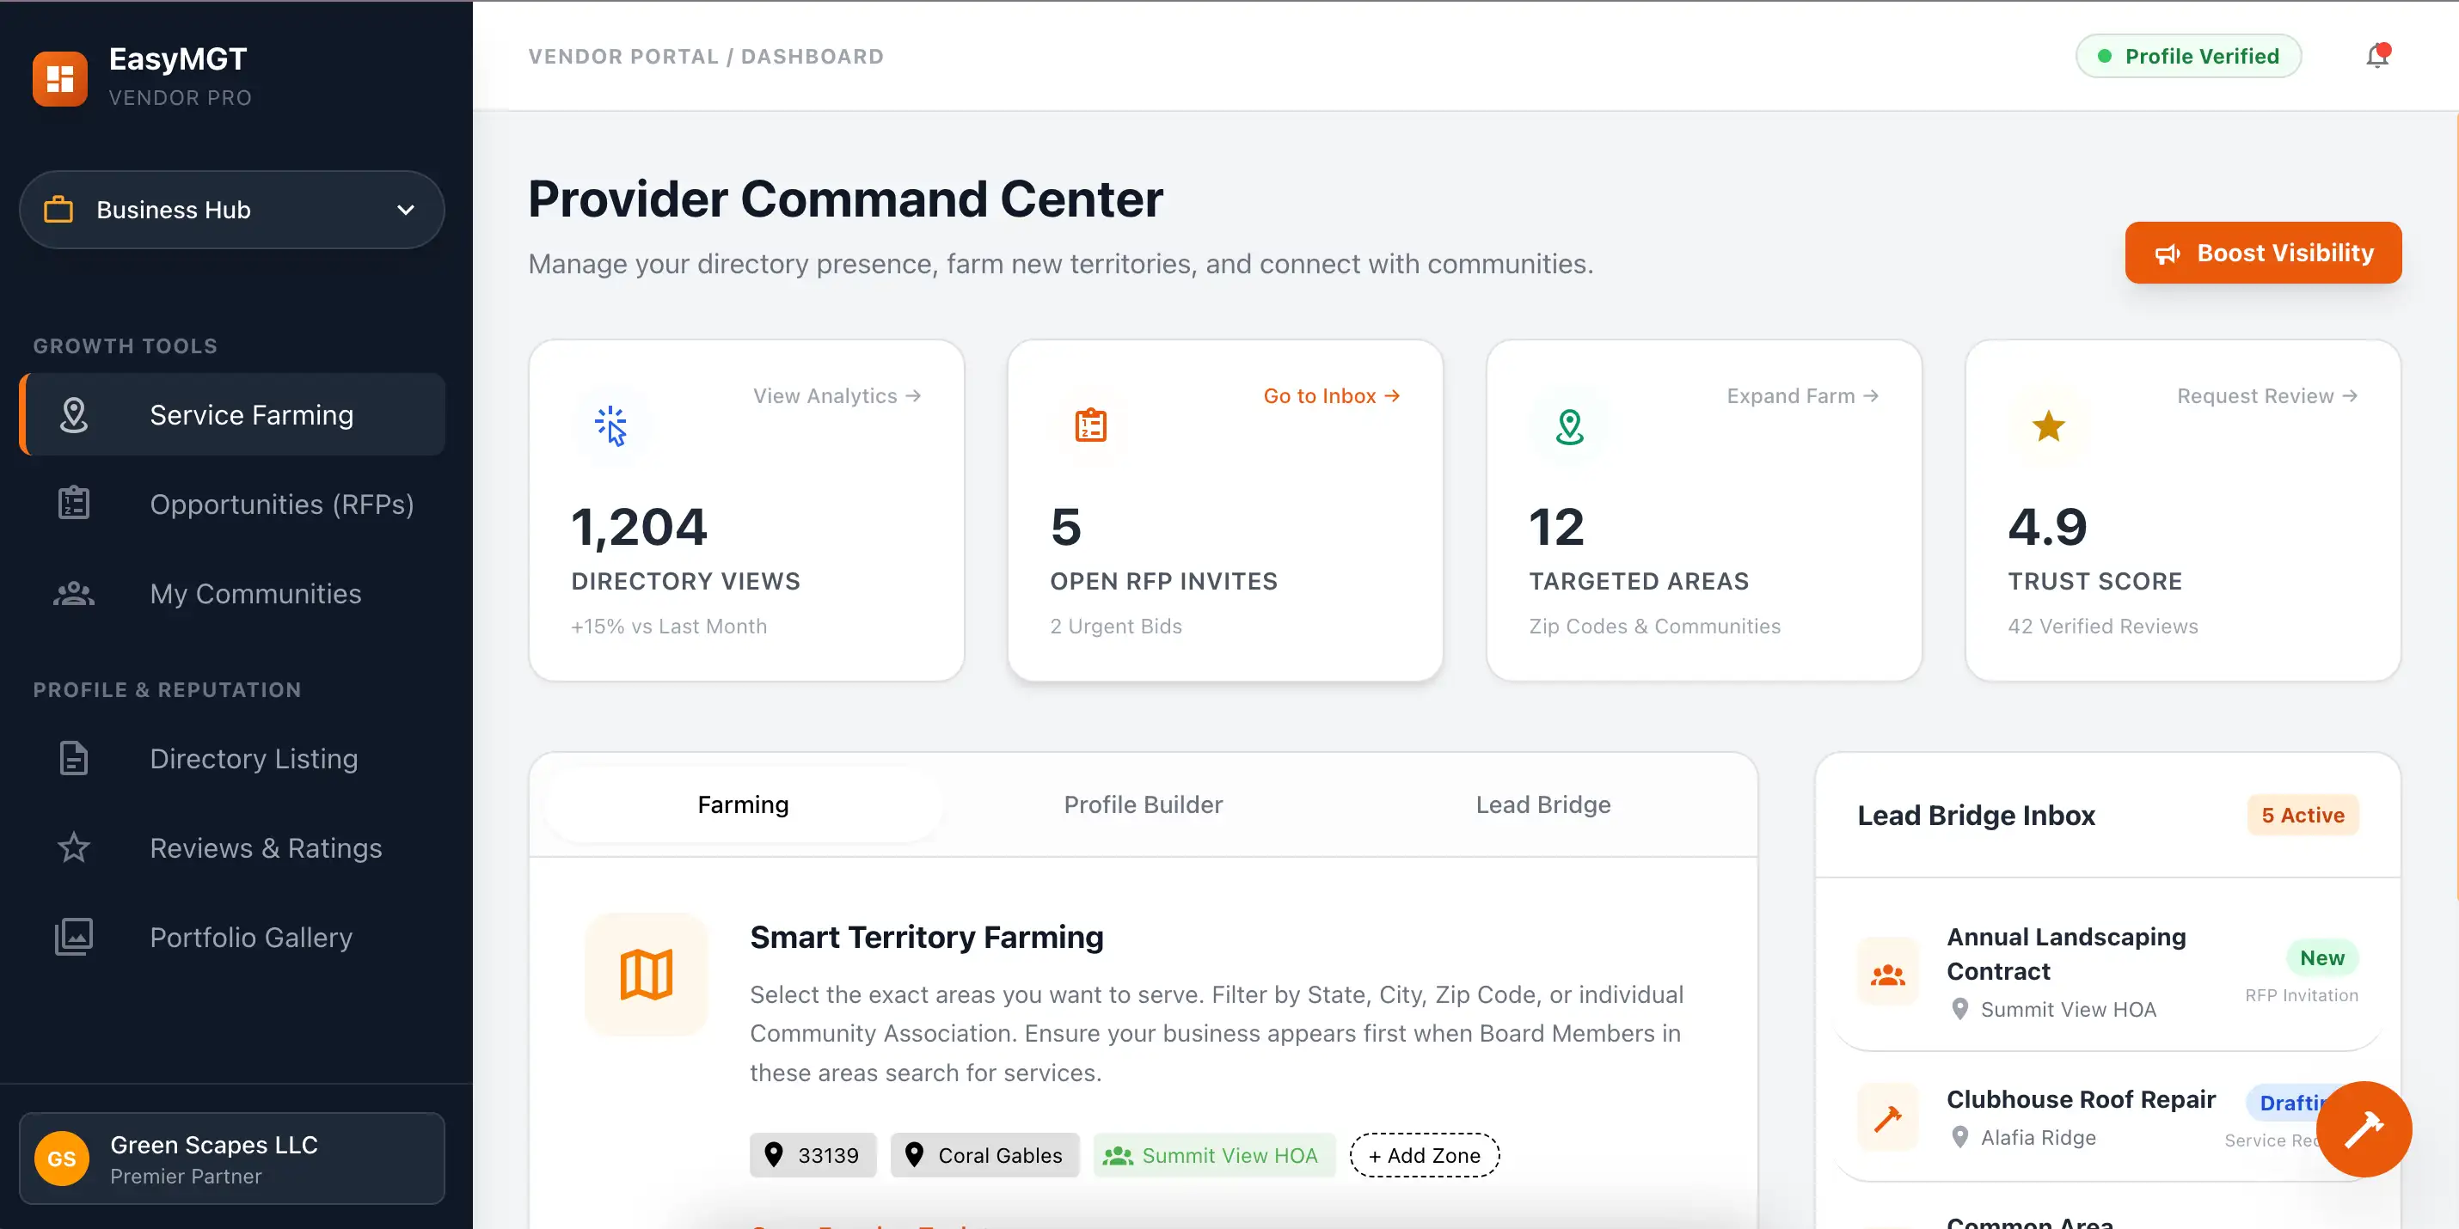Click the Targeted Areas map pin icon
This screenshot has height=1229, width=2459.
1569,425
